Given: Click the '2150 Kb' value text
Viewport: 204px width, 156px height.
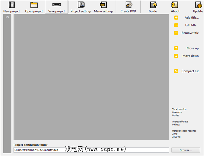Looking at the screenshot, I should pos(176,137).
